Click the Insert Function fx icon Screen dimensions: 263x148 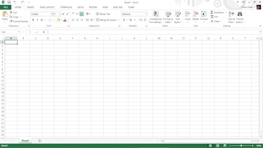[x=44, y=32]
